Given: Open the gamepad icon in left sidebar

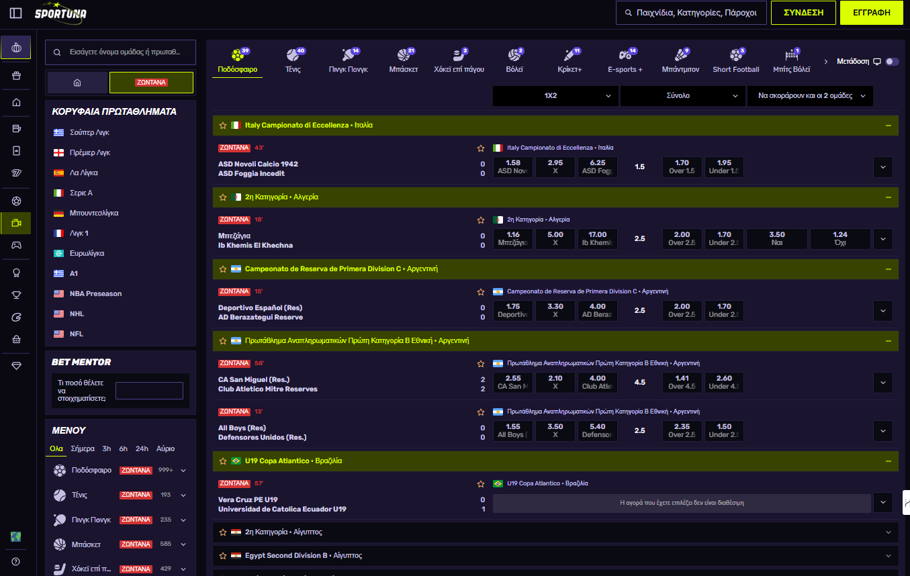Looking at the screenshot, I should [16, 245].
